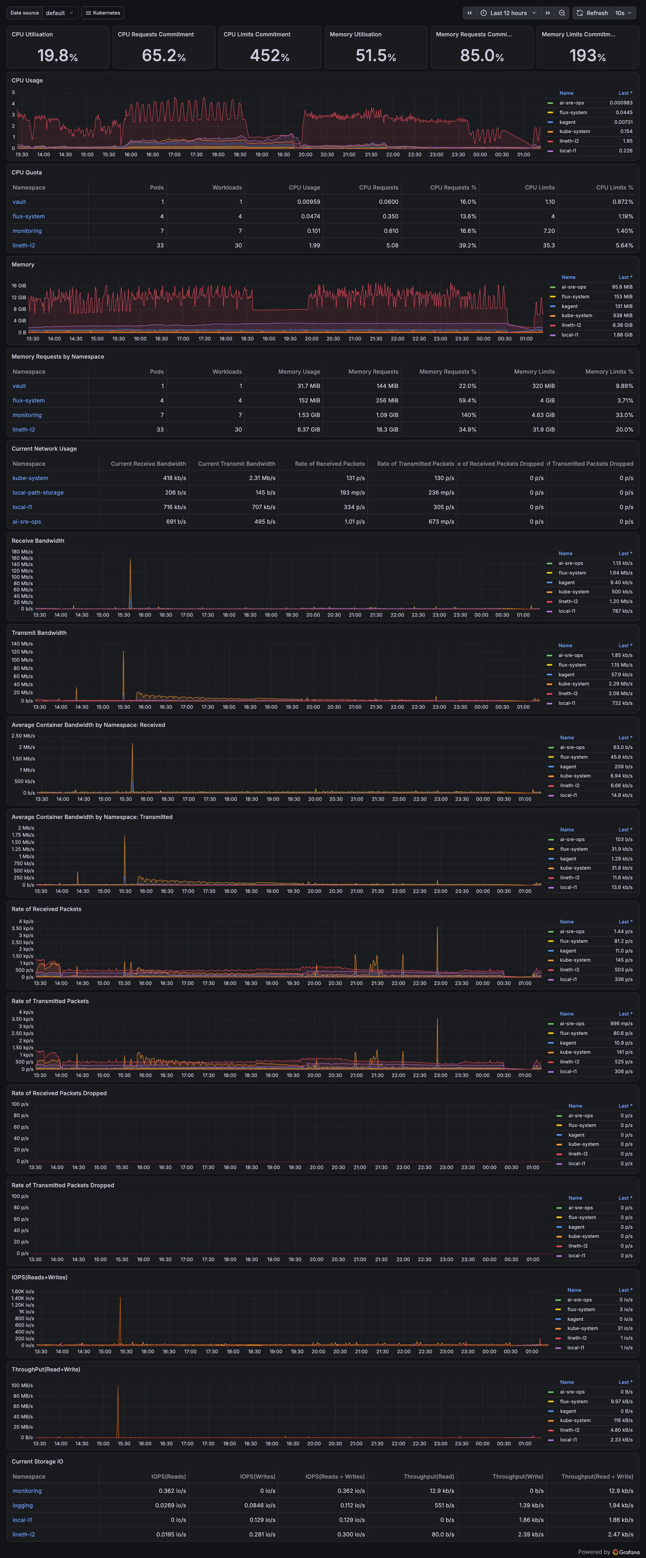Open the Grafana logo link in footer
Viewport: 646px width, 1558px height.
pos(626,1552)
